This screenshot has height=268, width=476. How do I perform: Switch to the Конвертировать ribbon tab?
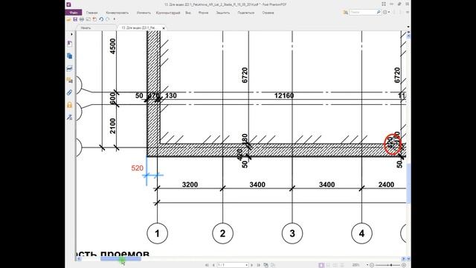[x=118, y=13]
